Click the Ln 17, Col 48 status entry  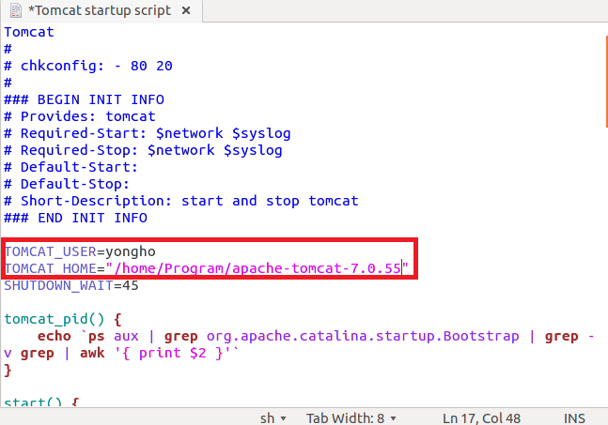[x=481, y=418]
